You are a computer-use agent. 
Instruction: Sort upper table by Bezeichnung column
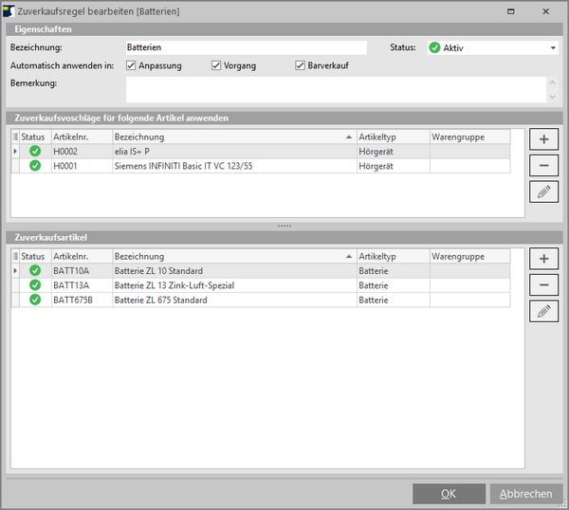[x=232, y=137]
